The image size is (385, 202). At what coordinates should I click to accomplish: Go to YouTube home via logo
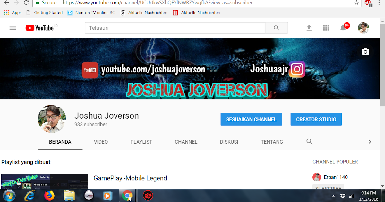pyautogui.click(x=39, y=28)
